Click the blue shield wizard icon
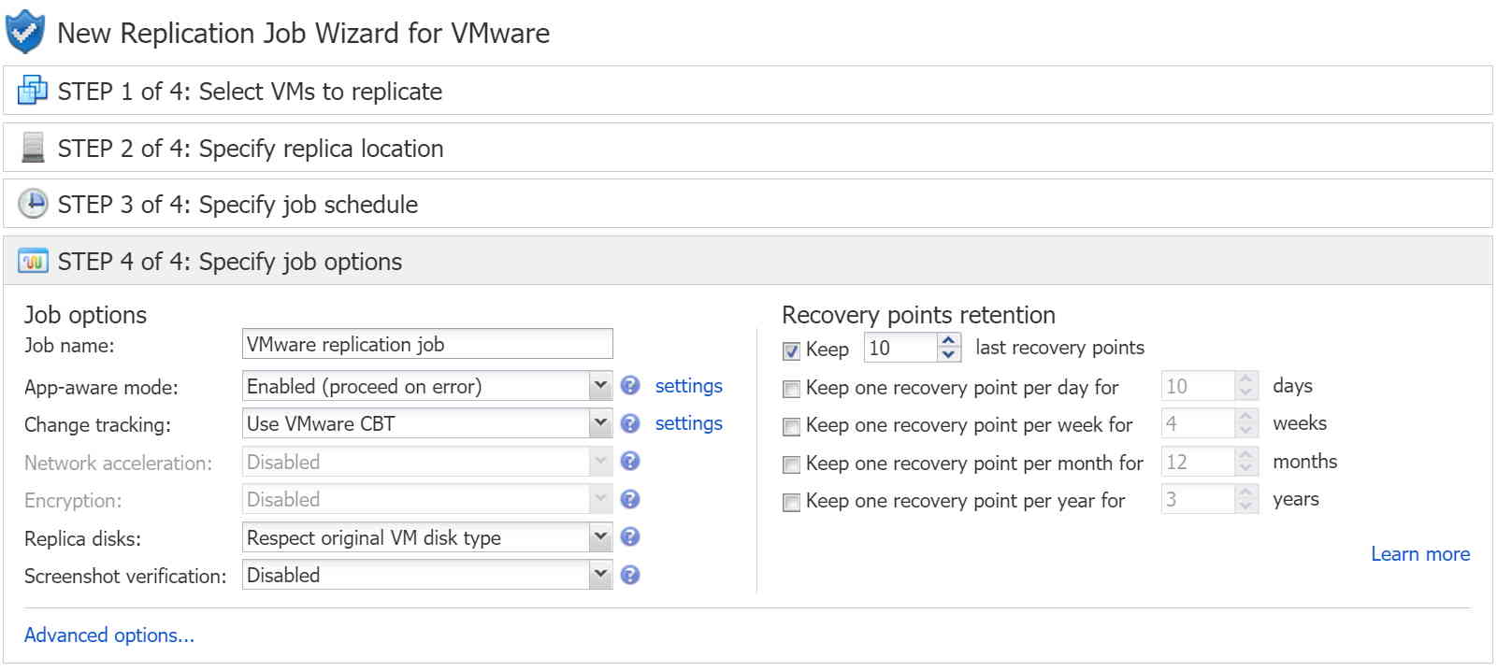 (24, 32)
